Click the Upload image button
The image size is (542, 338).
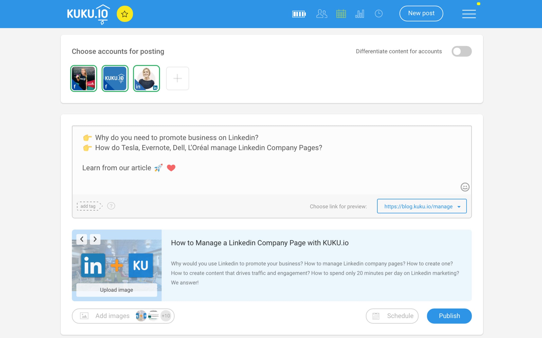pyautogui.click(x=116, y=290)
